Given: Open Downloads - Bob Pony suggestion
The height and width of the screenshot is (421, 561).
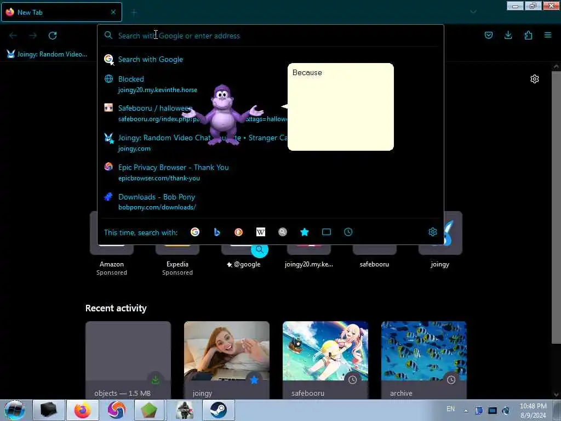Looking at the screenshot, I should (271, 202).
